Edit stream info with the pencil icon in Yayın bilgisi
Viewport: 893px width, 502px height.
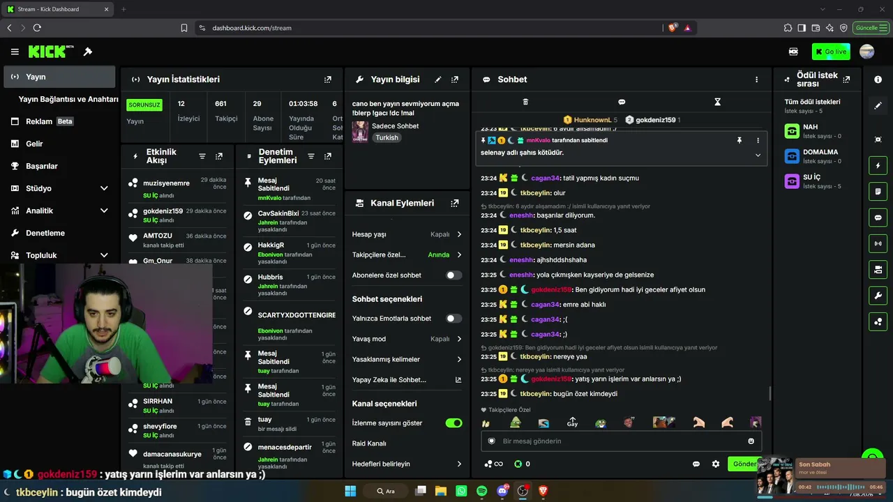(438, 79)
